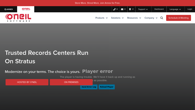Expand the Solutions menu
195x110 pixels.
(117, 18)
